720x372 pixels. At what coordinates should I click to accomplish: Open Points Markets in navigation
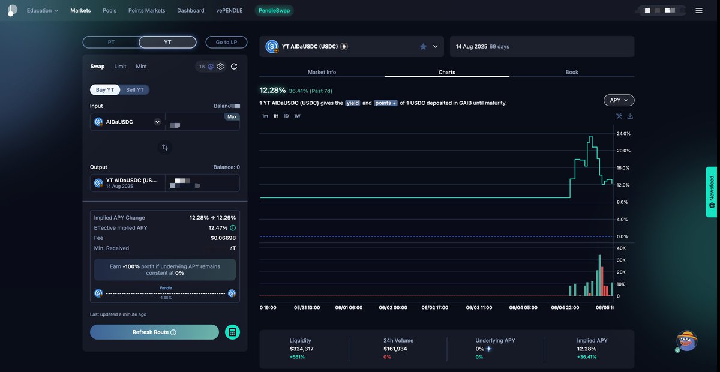coord(147,11)
